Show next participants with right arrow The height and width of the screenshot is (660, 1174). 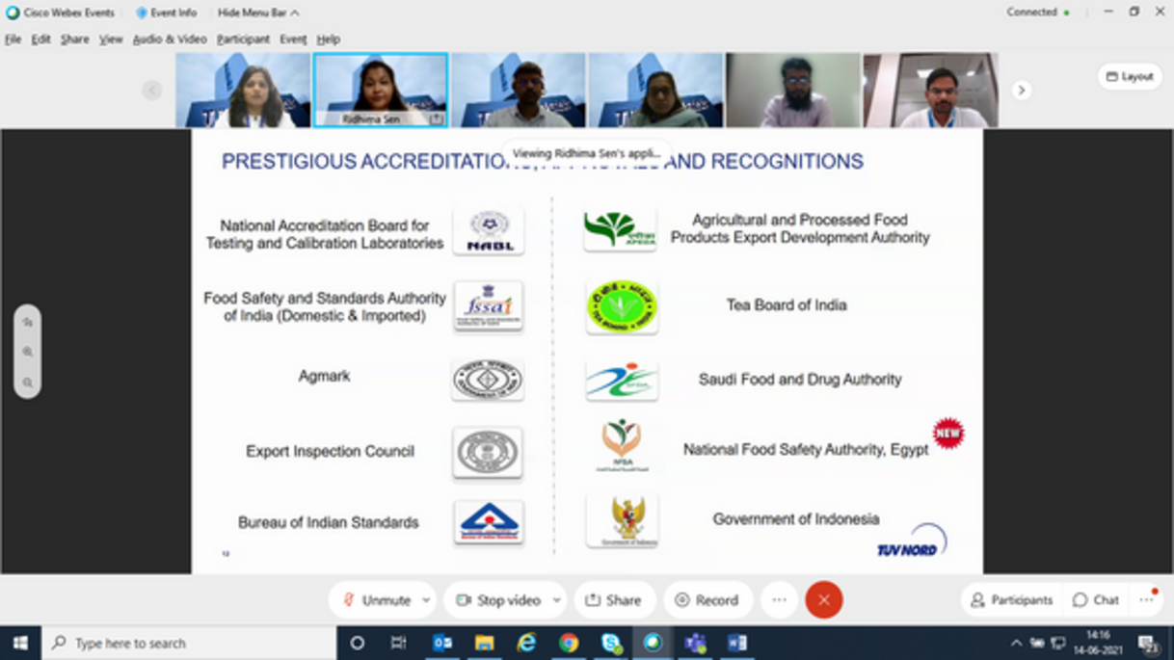pos(1021,90)
